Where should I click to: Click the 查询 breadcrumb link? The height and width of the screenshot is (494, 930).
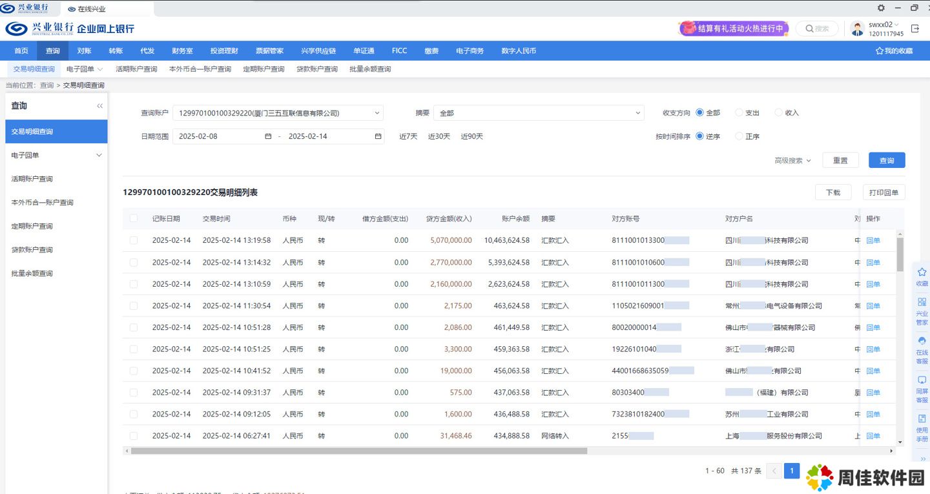pos(46,85)
